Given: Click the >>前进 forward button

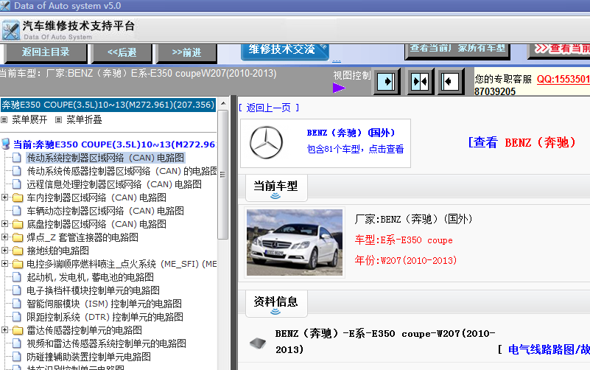Looking at the screenshot, I should 186,52.
